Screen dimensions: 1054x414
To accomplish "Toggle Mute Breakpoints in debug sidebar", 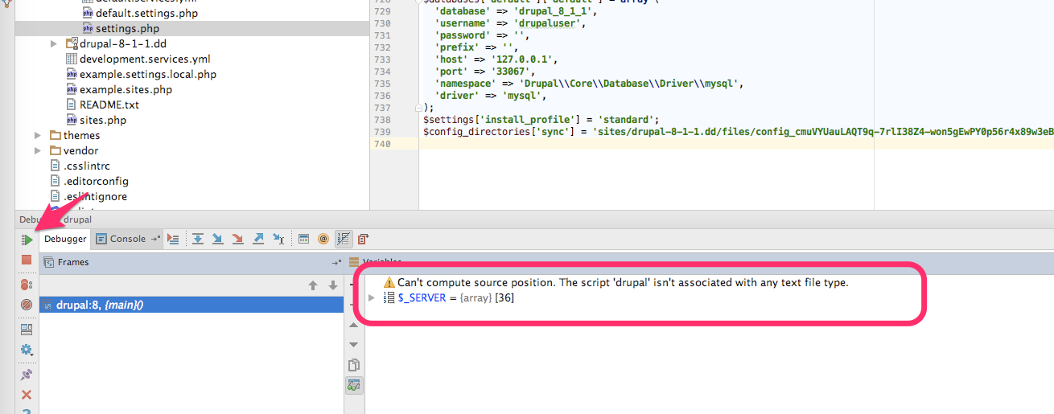I will click(x=27, y=305).
